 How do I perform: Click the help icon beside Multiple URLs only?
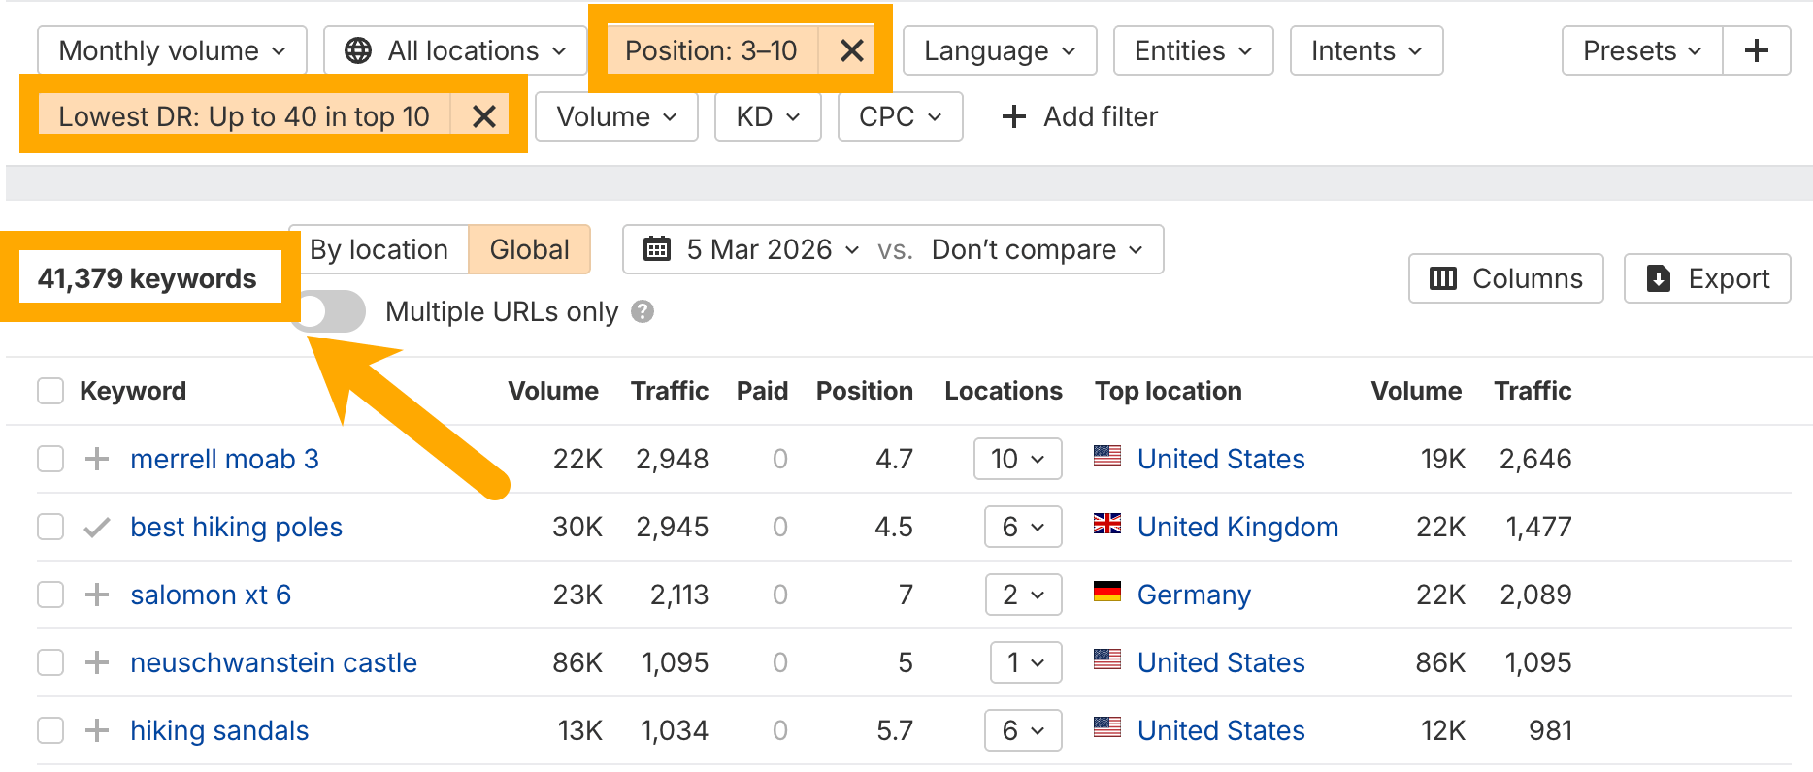[643, 311]
